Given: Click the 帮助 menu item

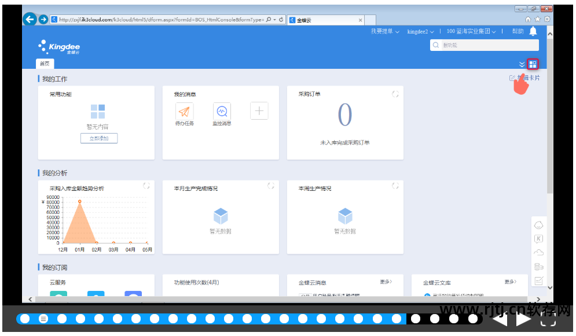Looking at the screenshot, I should pyautogui.click(x=518, y=32).
